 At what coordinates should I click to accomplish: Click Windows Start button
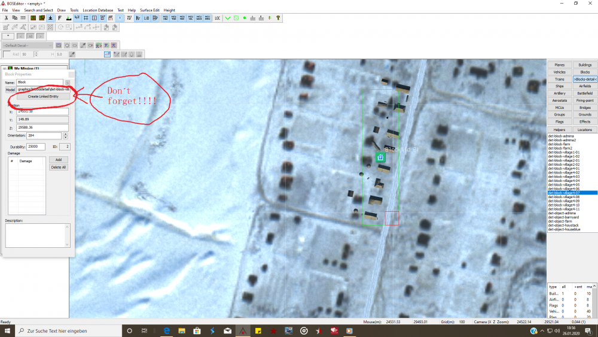(x=7, y=331)
